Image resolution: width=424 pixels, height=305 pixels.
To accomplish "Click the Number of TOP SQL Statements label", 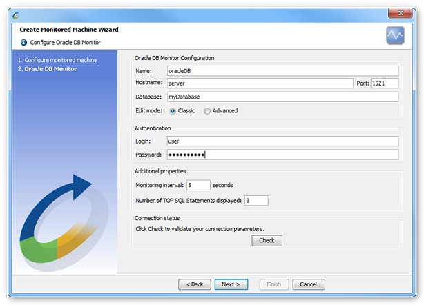I will pyautogui.click(x=189, y=201).
